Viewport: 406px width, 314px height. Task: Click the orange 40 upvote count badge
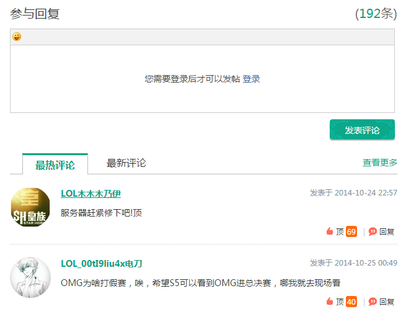[x=351, y=302]
